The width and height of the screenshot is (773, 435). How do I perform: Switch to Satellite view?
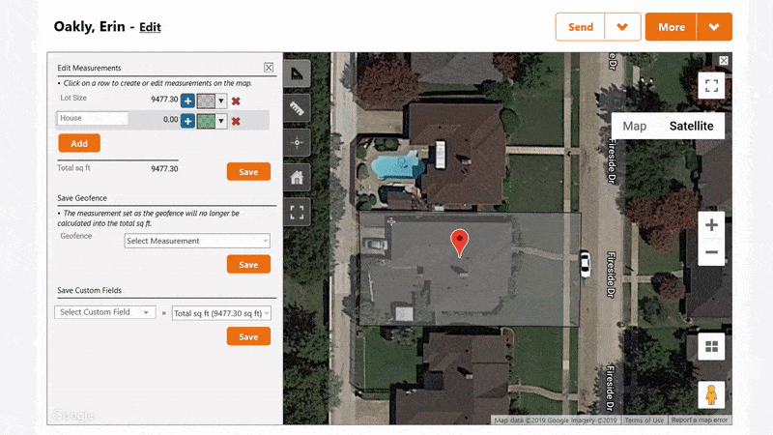pos(691,127)
